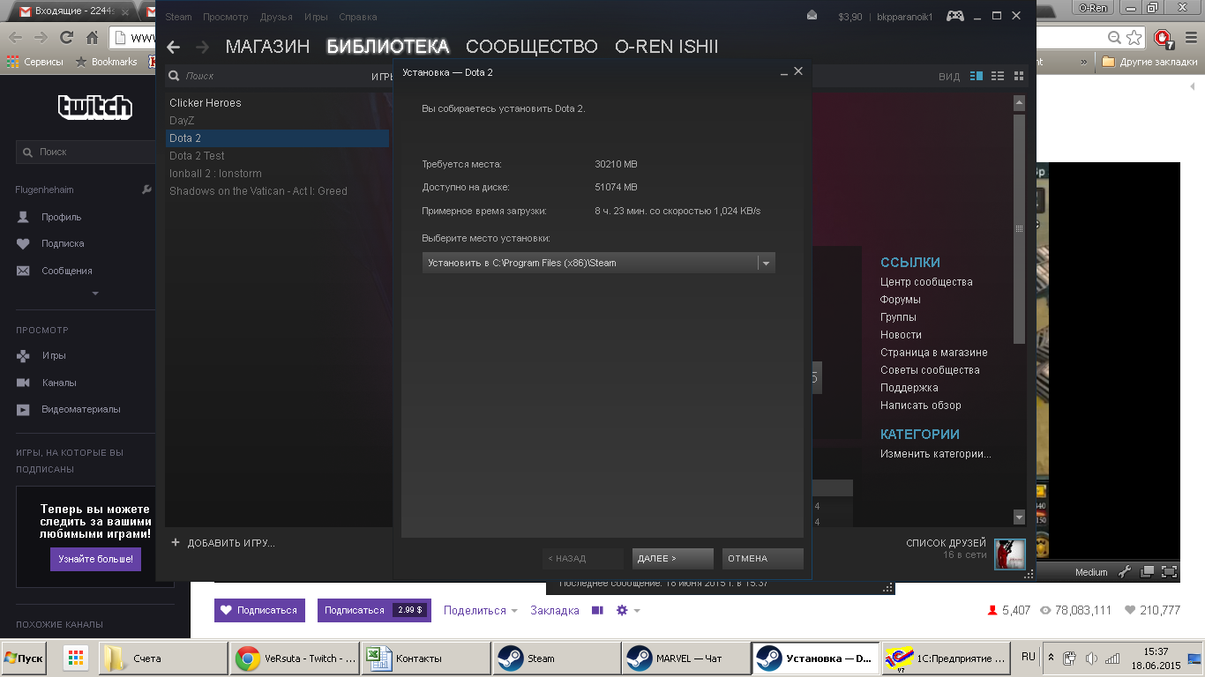Click Steam library scrollbar down arrow
This screenshot has width=1205, height=677.
1019,517
